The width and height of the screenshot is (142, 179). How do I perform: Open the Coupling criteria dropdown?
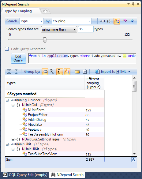[89, 21]
